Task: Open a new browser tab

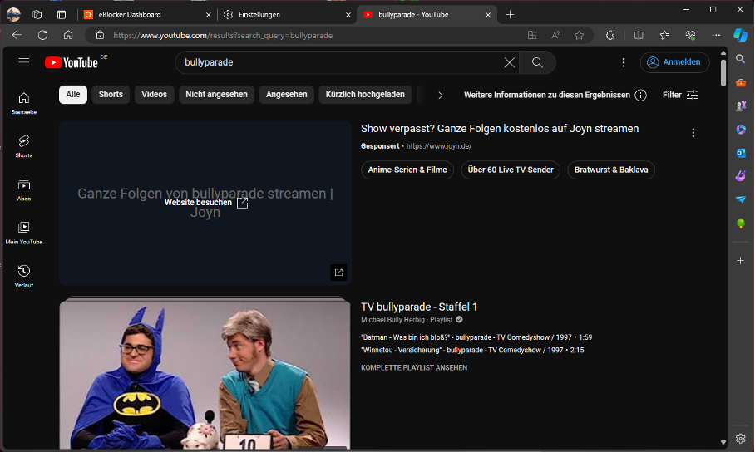Action: point(510,15)
